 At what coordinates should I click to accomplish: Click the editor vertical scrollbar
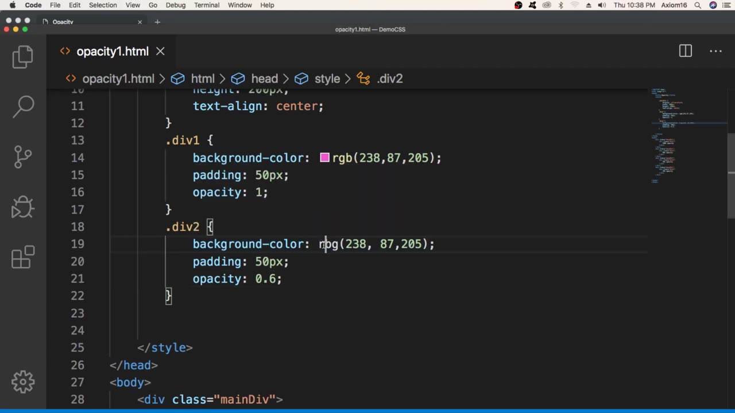click(x=731, y=175)
